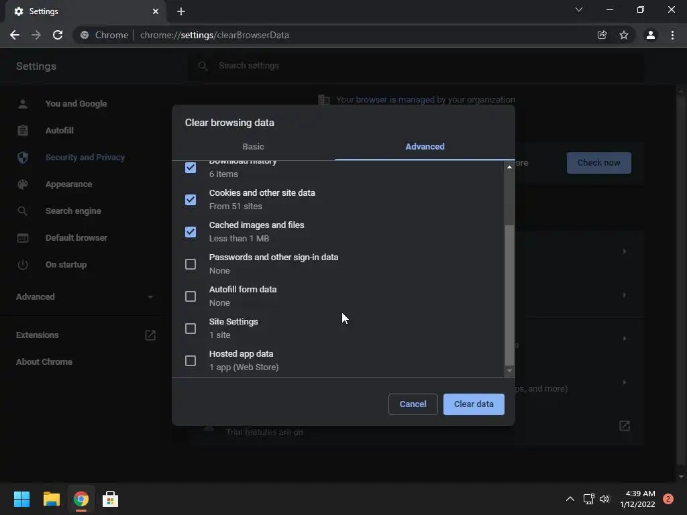Uncheck Cookies and other site data
The image size is (687, 515).
pyautogui.click(x=190, y=200)
